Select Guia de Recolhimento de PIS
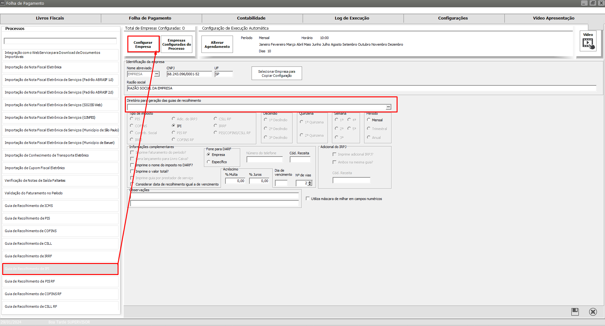This screenshot has width=605, height=326. (60, 218)
